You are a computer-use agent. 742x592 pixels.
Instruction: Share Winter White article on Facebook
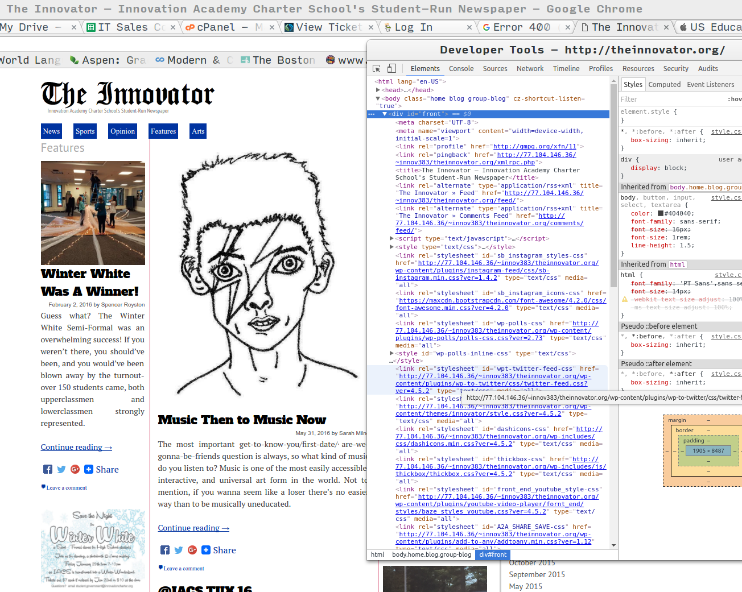(48, 469)
